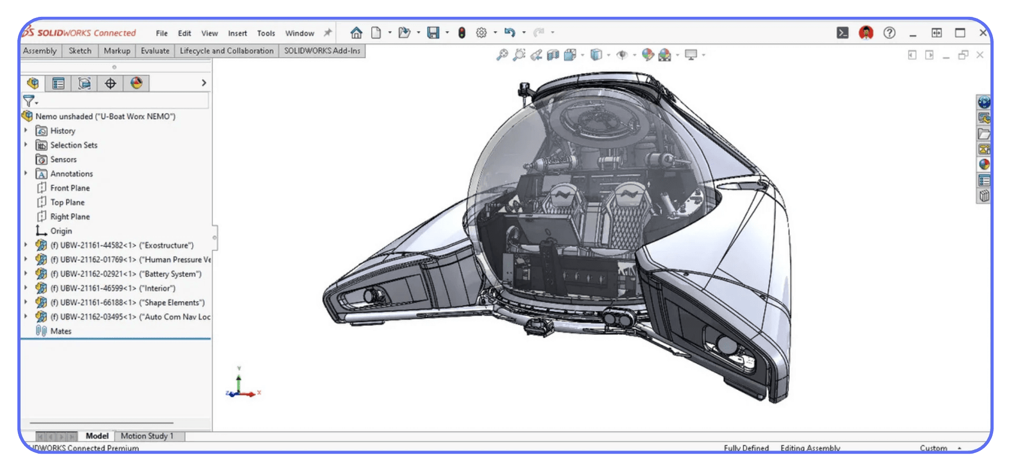Save with the floppy disk icon
This screenshot has height=470, width=1011.
(433, 33)
